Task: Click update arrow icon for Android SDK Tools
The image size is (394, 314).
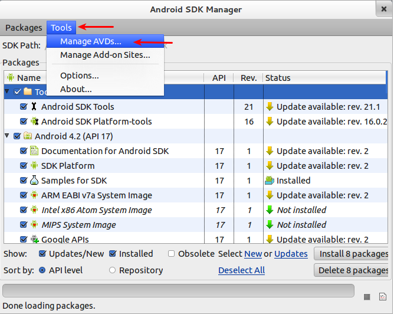Action: (270, 107)
